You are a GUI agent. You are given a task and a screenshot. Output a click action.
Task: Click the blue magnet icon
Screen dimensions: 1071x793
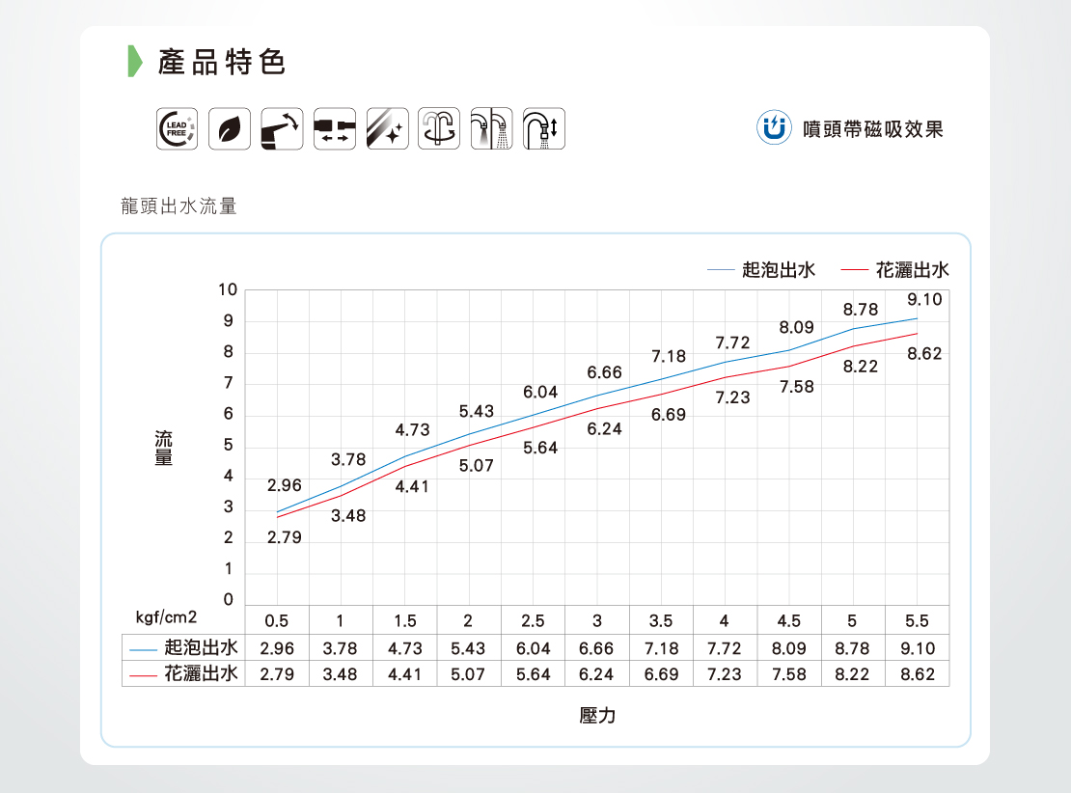773,128
